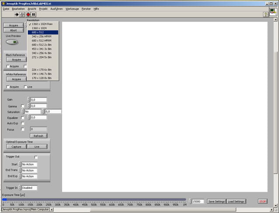This screenshot has height=213, width=279.
Task: Click the Exposure Time slider at 500k
Action: [94, 200]
